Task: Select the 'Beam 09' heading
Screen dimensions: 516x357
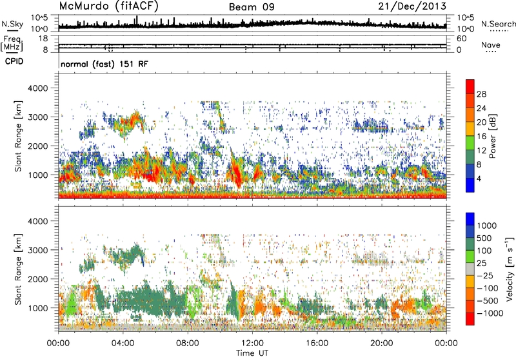Action: [x=252, y=7]
